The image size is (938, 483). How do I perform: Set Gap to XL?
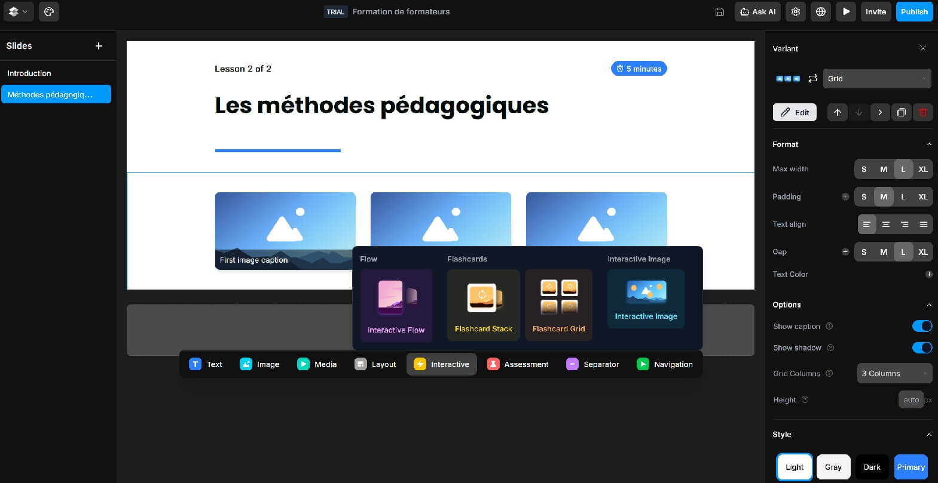923,252
